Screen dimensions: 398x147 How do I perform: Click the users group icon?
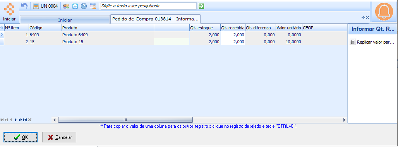(66, 6)
